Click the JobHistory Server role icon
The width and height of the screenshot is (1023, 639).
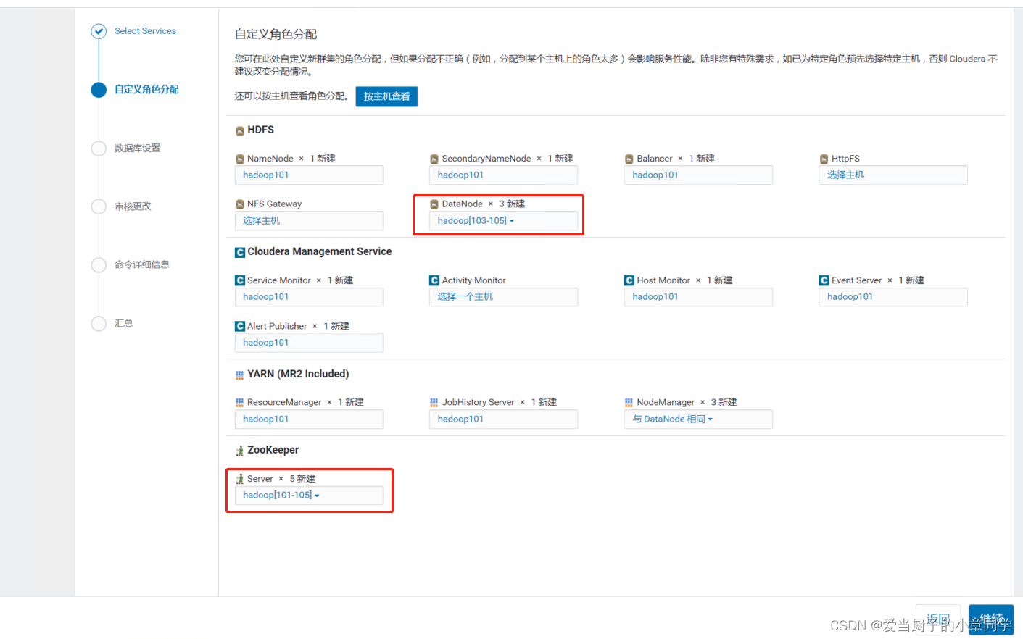pos(434,403)
